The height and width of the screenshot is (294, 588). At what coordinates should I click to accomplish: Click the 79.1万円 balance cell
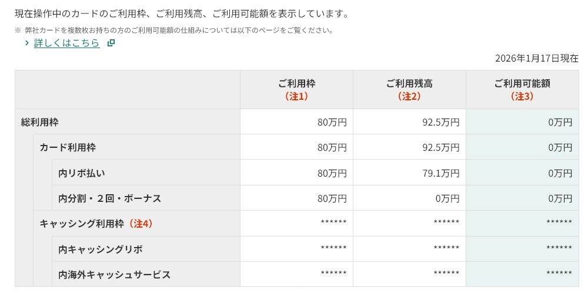click(440, 173)
